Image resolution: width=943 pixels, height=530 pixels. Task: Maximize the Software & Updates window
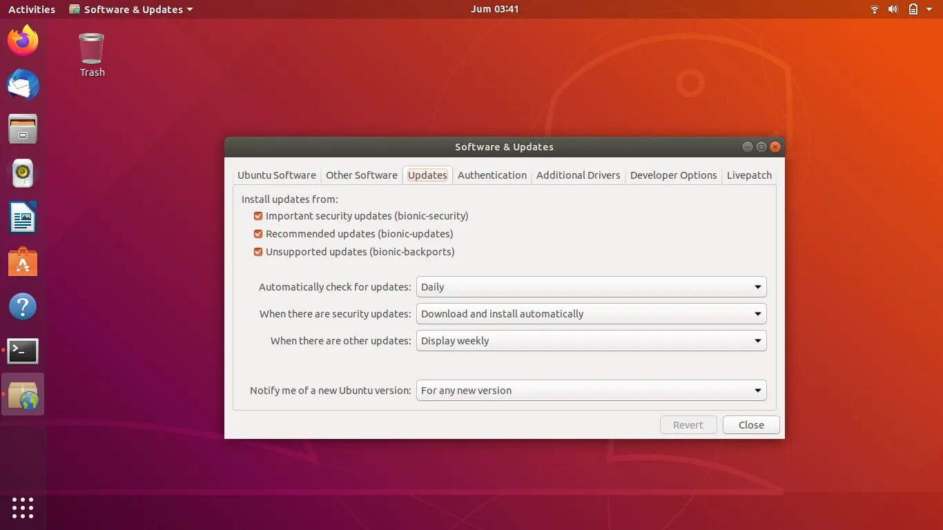pyautogui.click(x=761, y=147)
